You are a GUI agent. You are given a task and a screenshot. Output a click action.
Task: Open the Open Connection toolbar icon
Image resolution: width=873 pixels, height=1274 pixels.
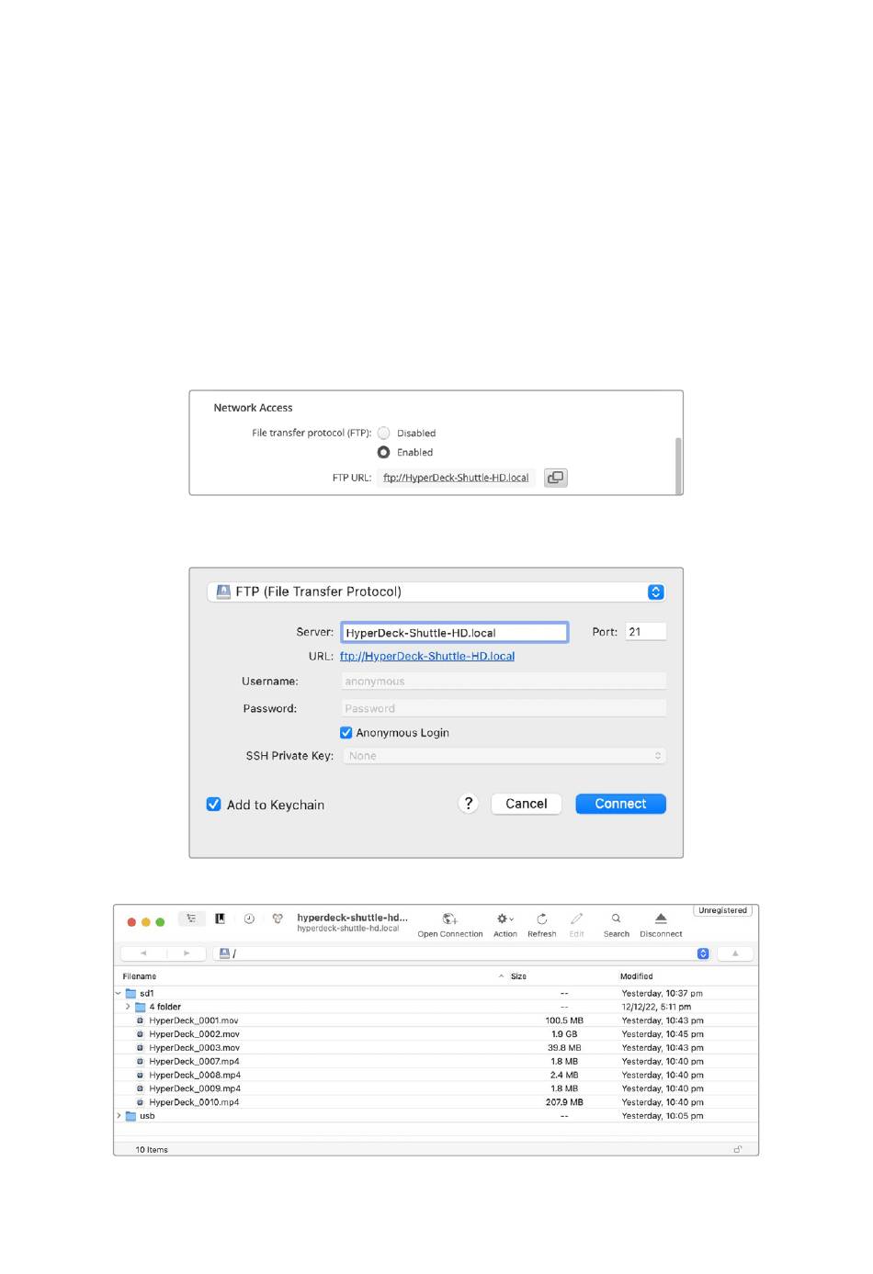[449, 919]
